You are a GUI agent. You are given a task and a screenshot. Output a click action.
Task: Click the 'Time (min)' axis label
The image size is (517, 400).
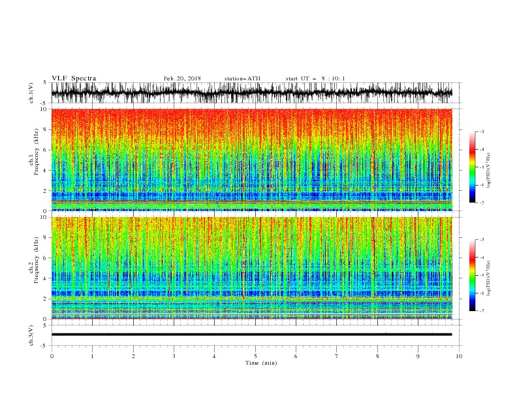261,363
